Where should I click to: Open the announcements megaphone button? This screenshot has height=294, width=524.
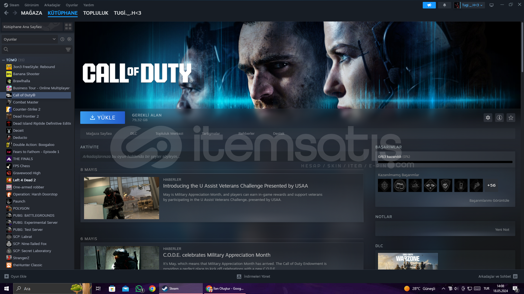point(429,5)
